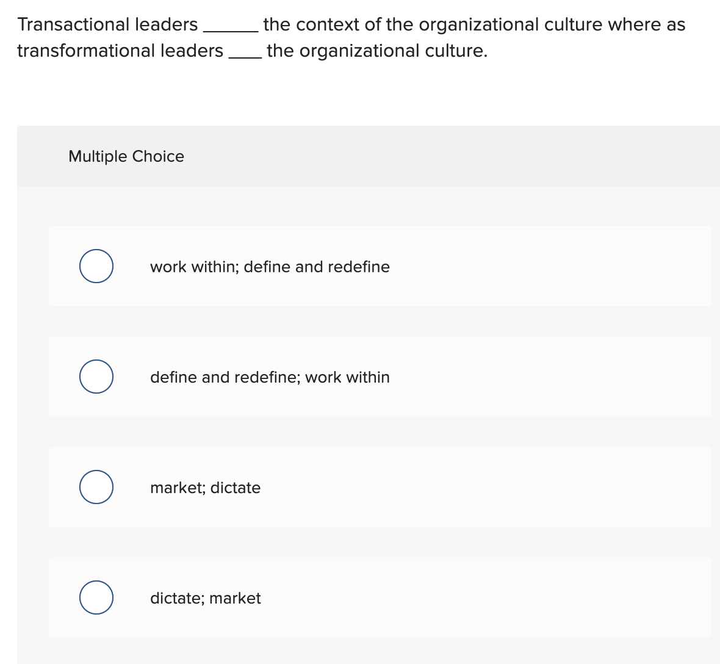Click the answer text 'work within; define and redefine'
Screen dimensions: 720x664
tap(270, 267)
